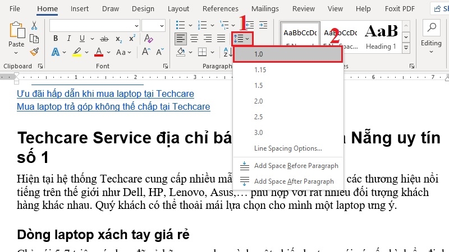Open Editing search menu

[431, 37]
